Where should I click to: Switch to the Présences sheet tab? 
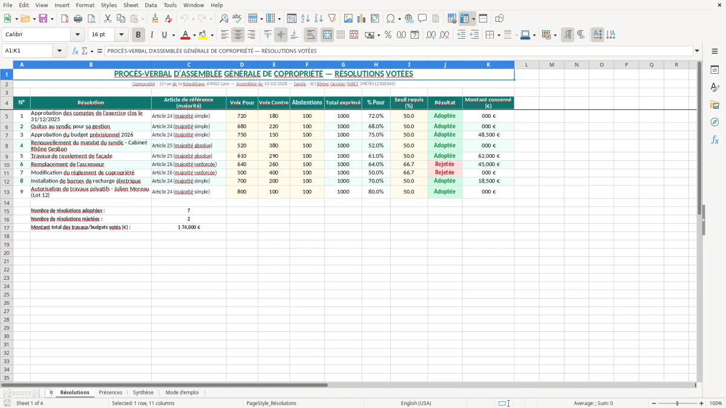[x=110, y=392]
